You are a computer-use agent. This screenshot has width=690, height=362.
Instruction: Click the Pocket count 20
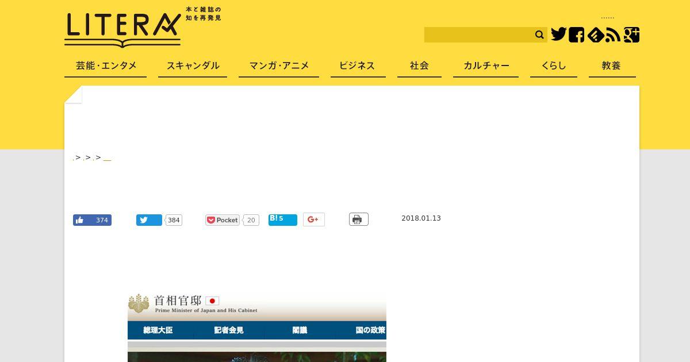coord(251,220)
